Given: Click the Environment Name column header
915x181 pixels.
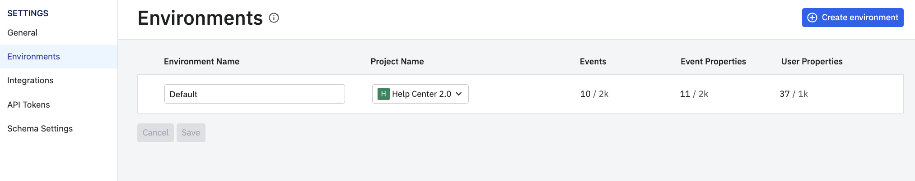Looking at the screenshot, I should 201,61.
